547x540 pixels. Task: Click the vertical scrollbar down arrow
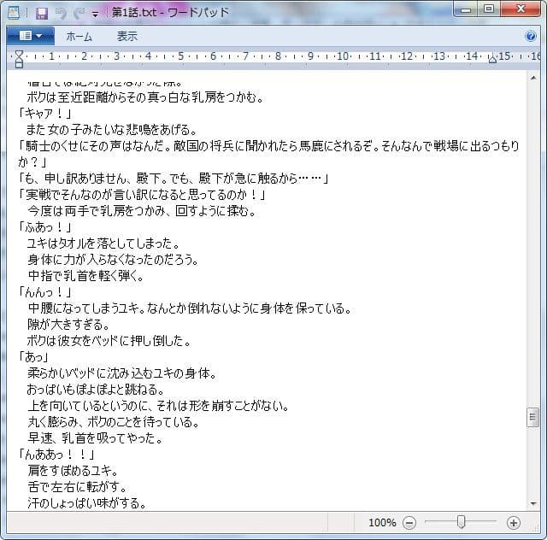[533, 502]
